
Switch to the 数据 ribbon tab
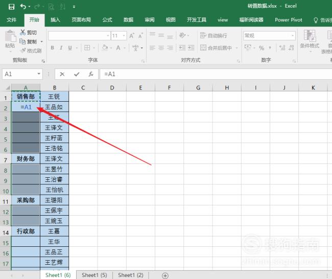coord(128,20)
